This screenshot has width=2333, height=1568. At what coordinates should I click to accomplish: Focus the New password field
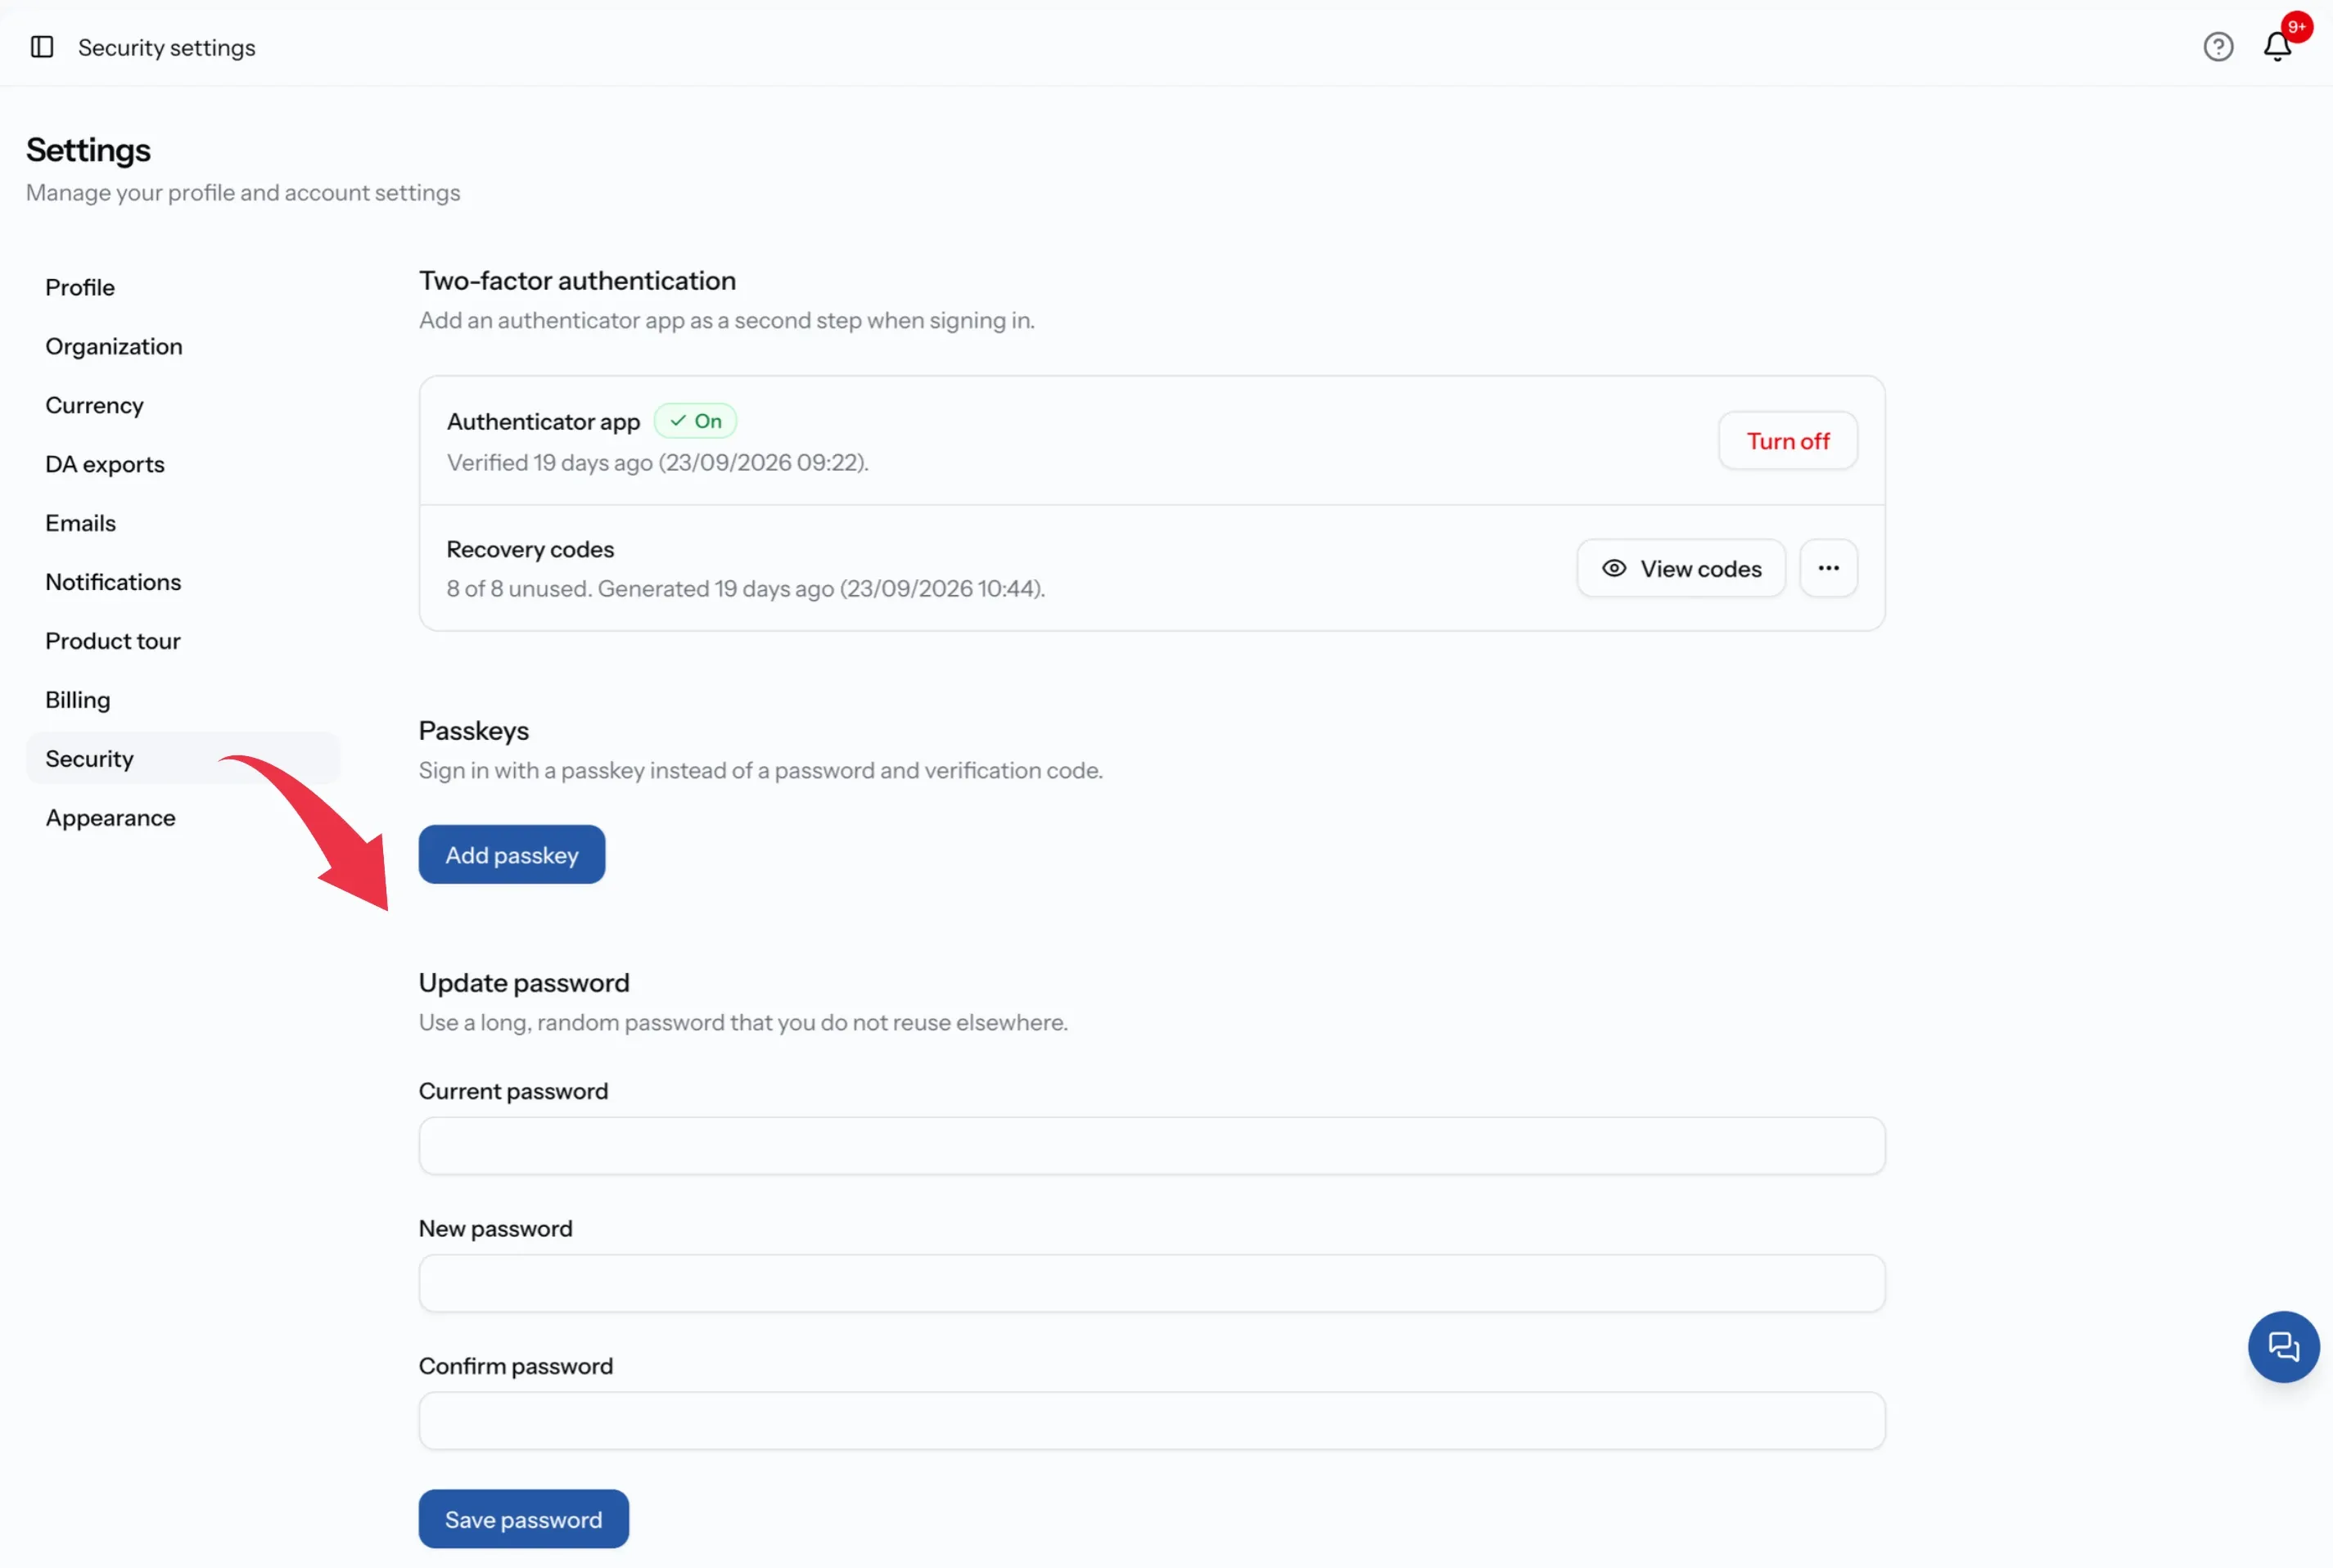(x=1152, y=1283)
